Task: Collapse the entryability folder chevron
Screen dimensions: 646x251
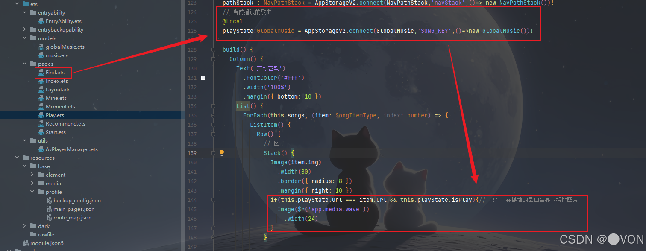Action: [x=25, y=12]
